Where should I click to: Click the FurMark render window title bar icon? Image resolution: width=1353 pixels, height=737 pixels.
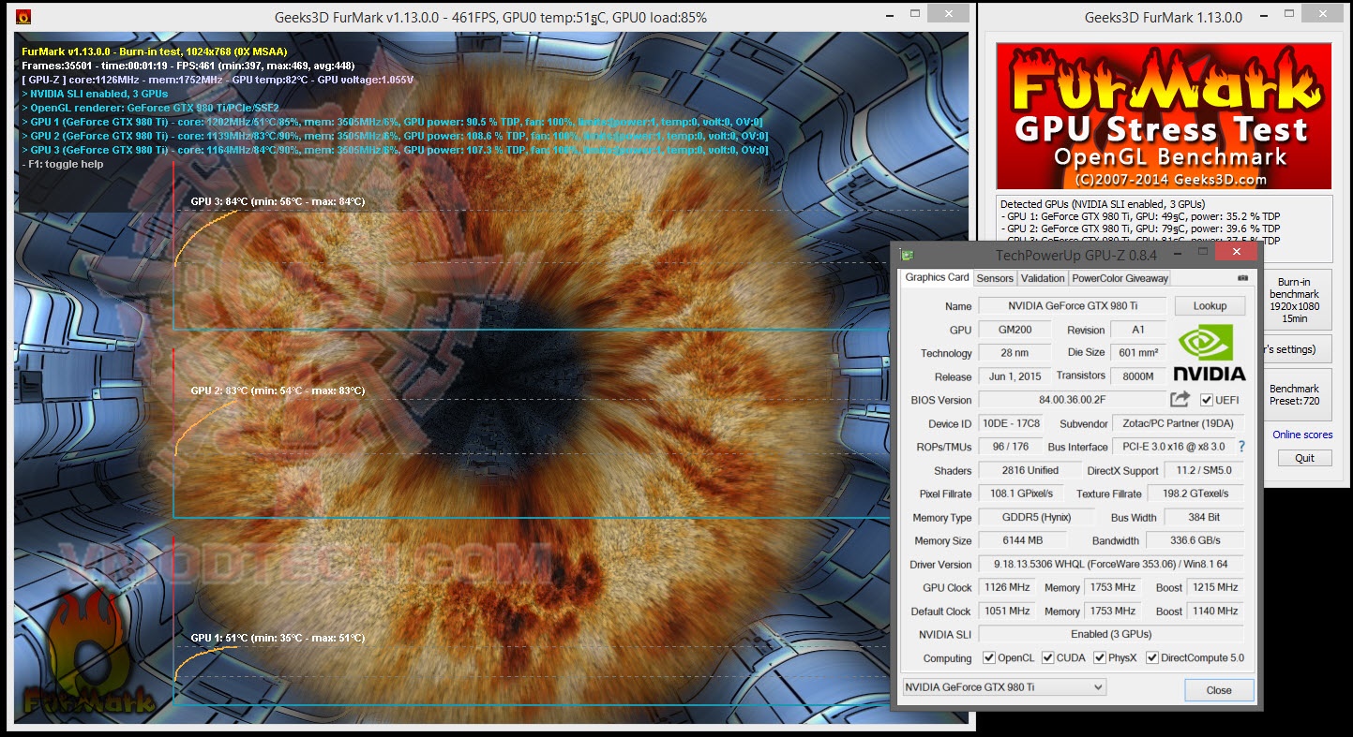click(x=23, y=16)
